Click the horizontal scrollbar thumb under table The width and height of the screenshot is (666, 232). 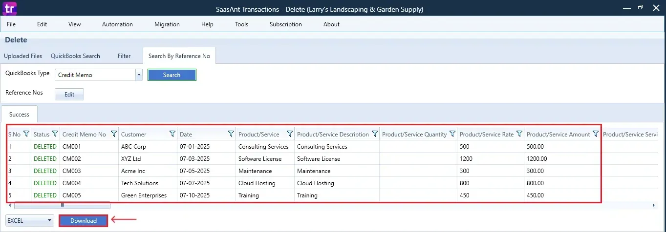(62, 206)
